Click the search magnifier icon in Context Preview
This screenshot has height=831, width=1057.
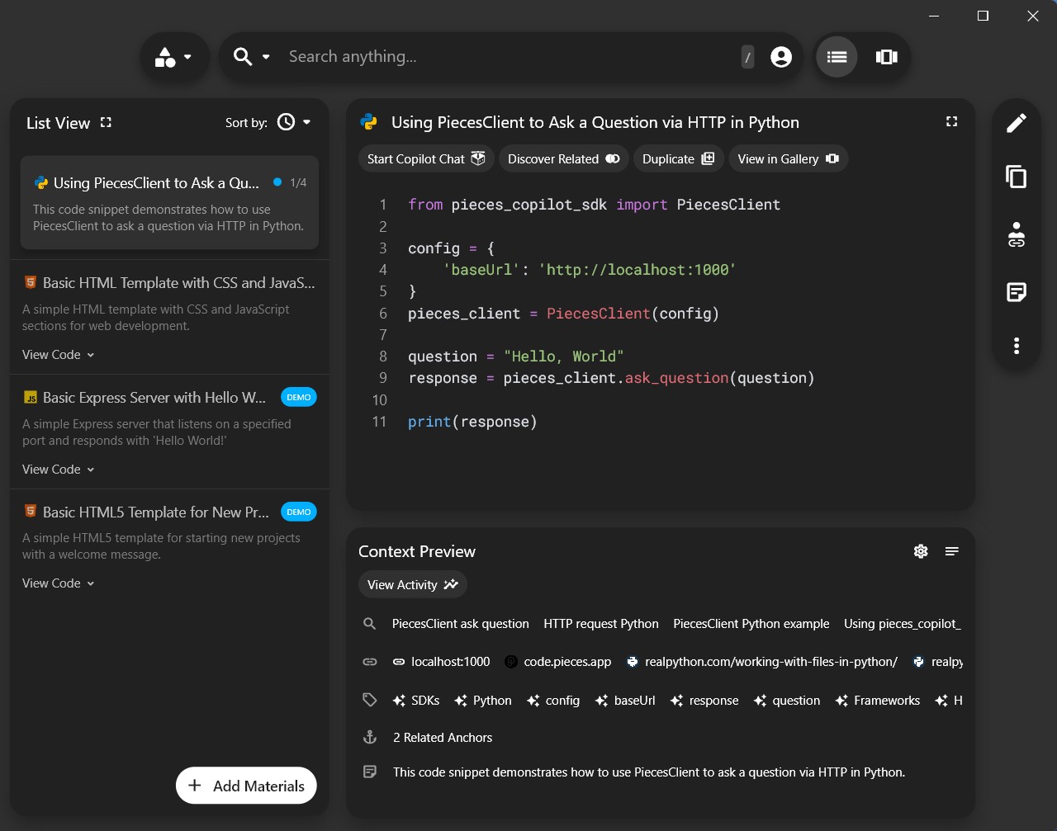pyautogui.click(x=370, y=624)
